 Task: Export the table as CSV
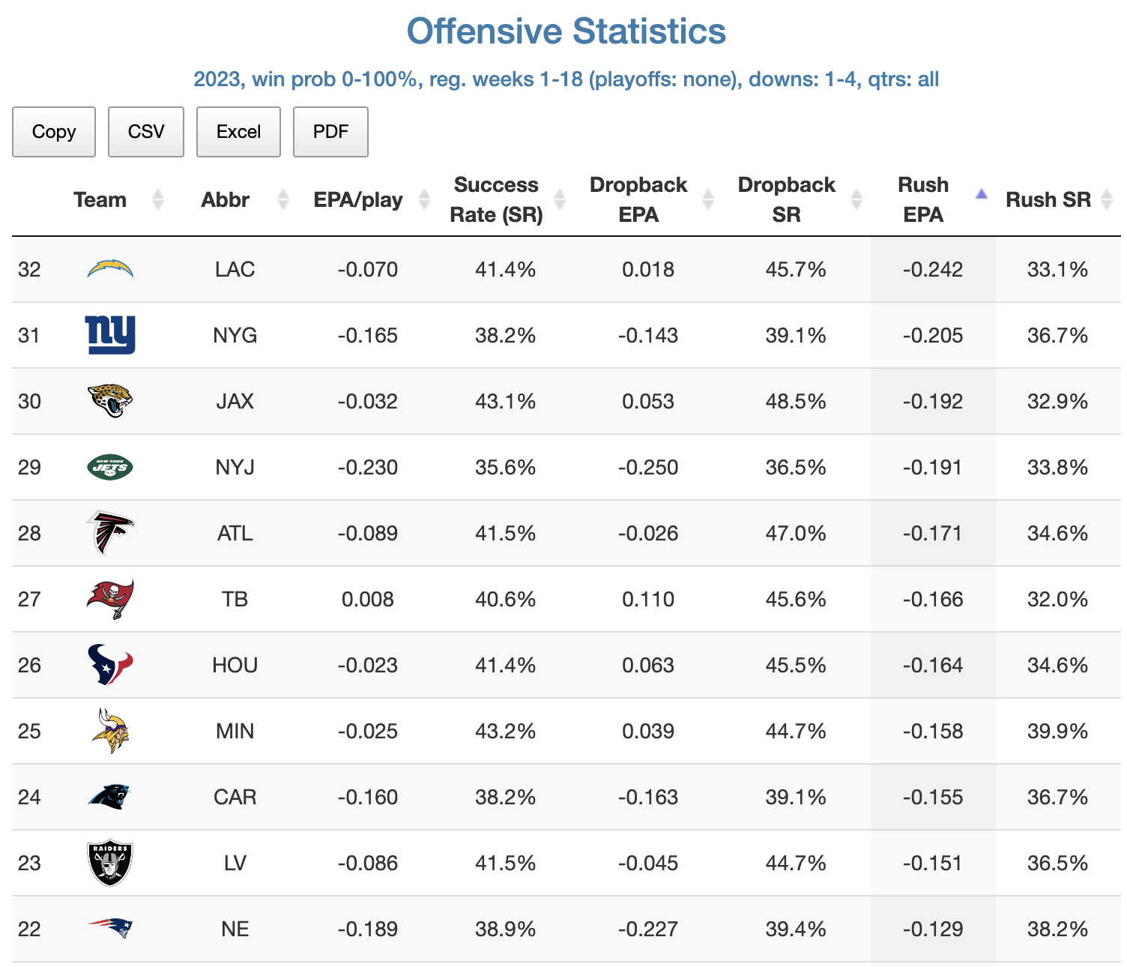[x=146, y=132]
